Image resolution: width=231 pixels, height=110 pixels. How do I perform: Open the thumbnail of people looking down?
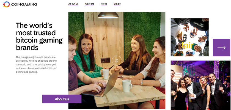[x=189, y=37]
